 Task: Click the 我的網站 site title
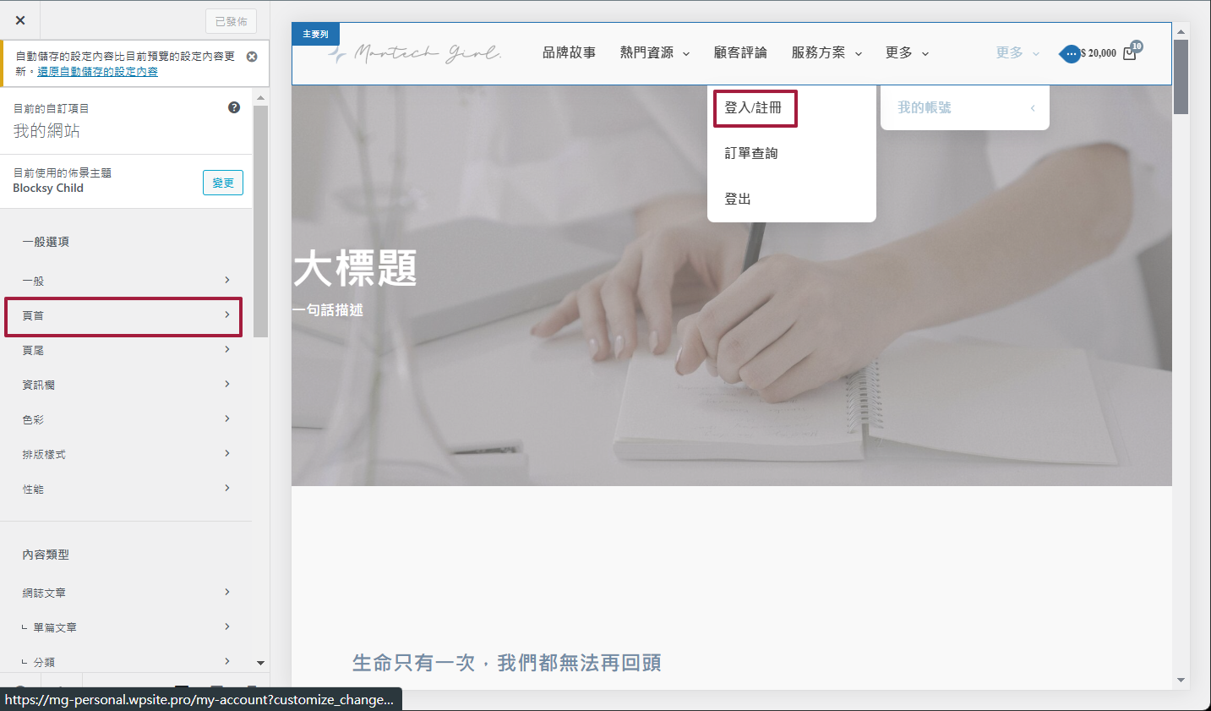[x=46, y=131]
